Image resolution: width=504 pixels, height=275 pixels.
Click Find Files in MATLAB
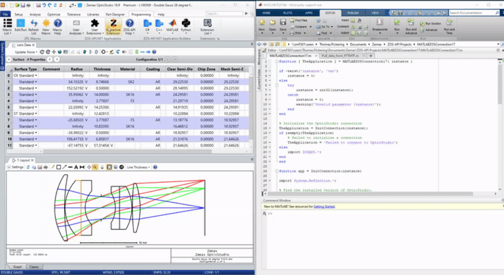tap(298, 20)
